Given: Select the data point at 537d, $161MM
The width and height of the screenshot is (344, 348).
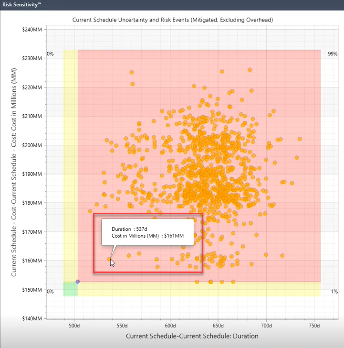Looking at the screenshot, I should [x=109, y=259].
